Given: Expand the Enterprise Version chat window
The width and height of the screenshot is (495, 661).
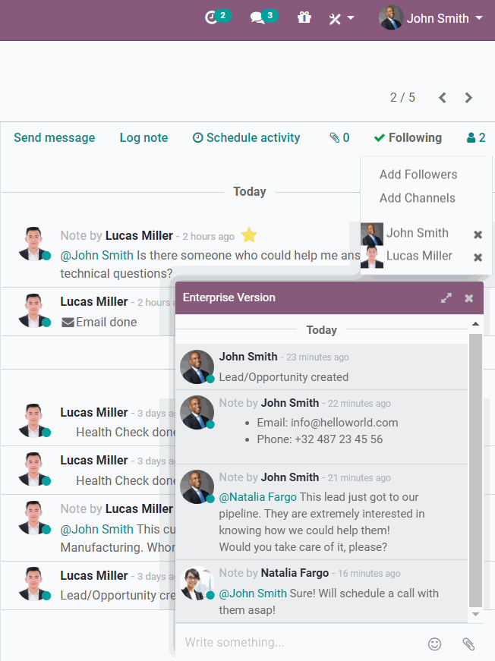Looking at the screenshot, I should [446, 298].
